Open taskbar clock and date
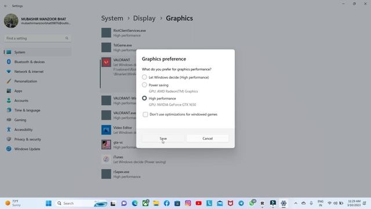Image resolution: width=371 pixels, height=209 pixels. [x=354, y=203]
